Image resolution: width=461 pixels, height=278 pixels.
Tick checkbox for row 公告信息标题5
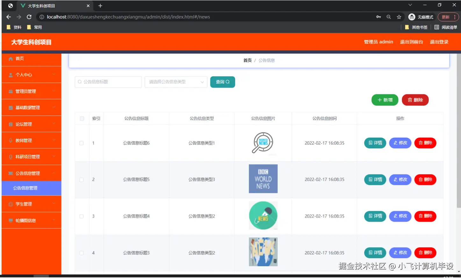click(82, 180)
